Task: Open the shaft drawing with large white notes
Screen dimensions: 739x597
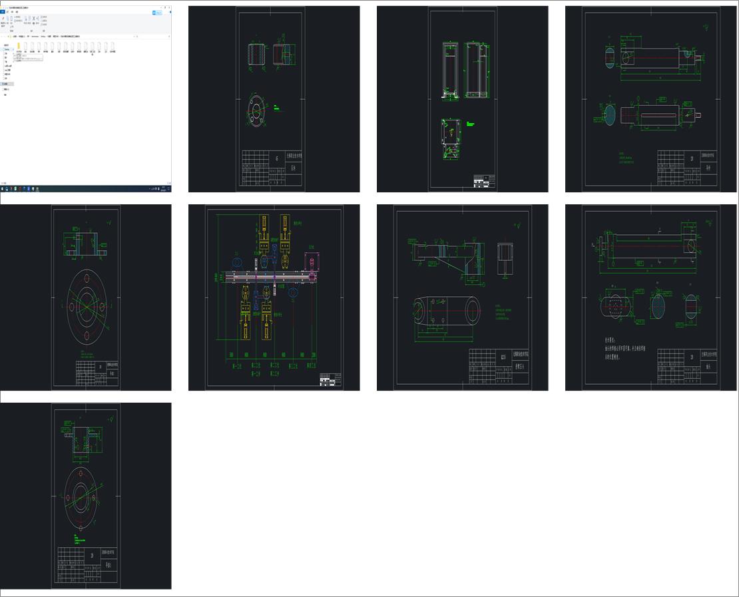Action: pyautogui.click(x=651, y=298)
